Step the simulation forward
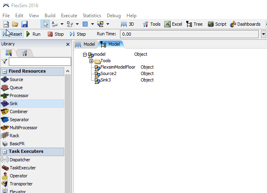The image size is (267, 193). [x=77, y=34]
